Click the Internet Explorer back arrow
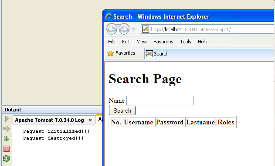Viewport: 275px width, 166px height. pyautogui.click(x=112, y=29)
